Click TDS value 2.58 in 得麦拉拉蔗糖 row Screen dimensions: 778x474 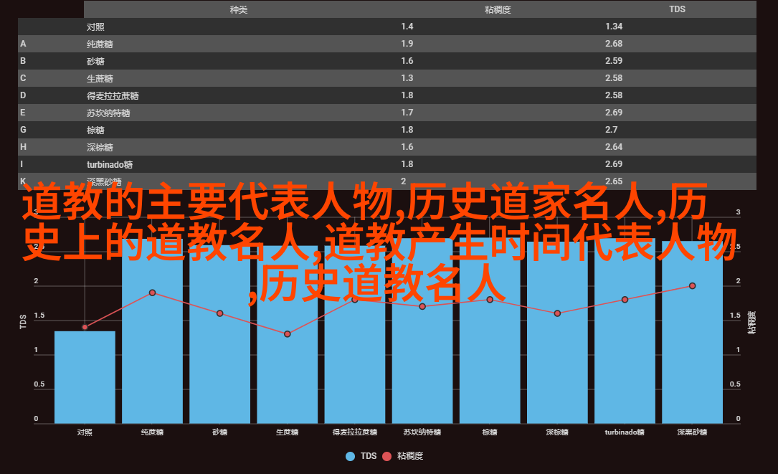614,95
